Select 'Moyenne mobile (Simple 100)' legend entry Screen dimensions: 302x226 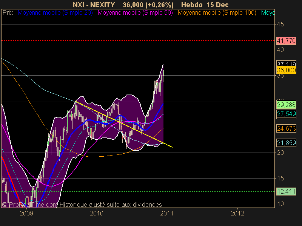click(x=217, y=13)
